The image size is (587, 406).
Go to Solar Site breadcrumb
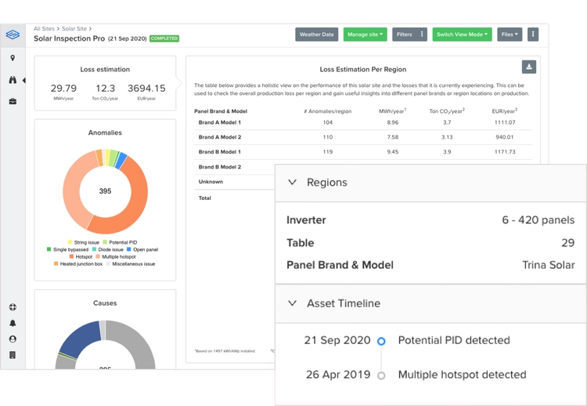(x=74, y=28)
